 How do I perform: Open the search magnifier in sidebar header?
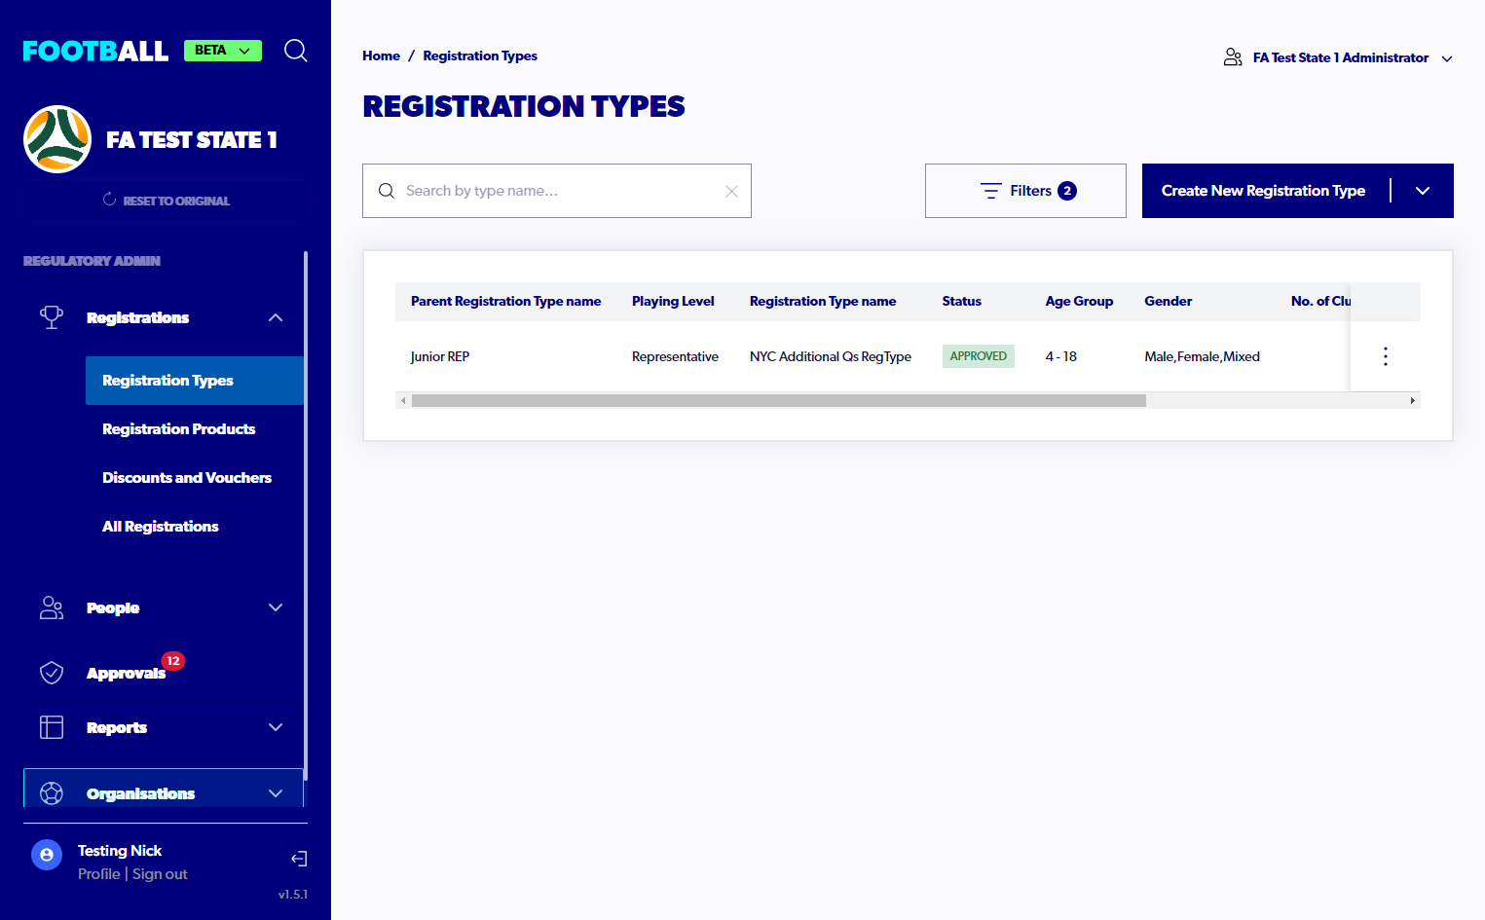(x=296, y=51)
